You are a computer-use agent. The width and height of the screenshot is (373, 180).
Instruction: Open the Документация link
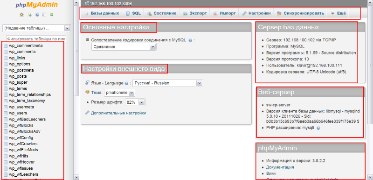(280, 167)
